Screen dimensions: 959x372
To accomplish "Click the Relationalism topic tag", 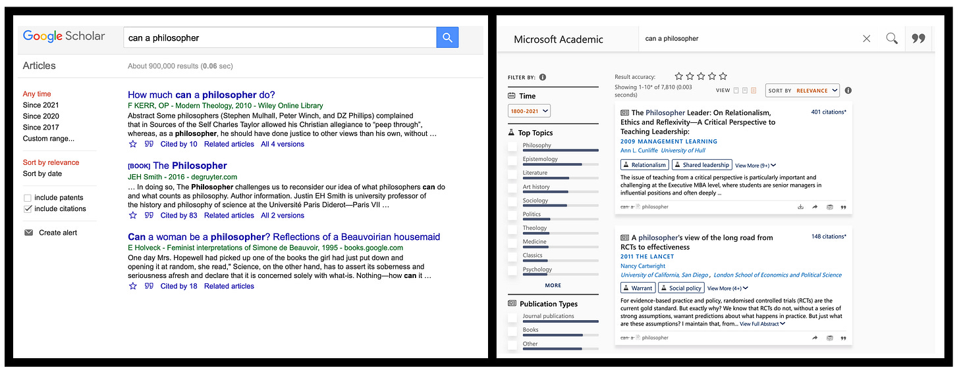I will [x=645, y=165].
